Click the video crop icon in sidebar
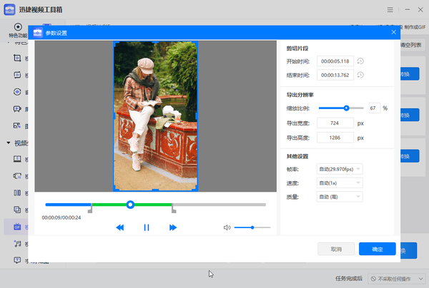This screenshot has width=429, height=288. pyautogui.click(x=17, y=58)
